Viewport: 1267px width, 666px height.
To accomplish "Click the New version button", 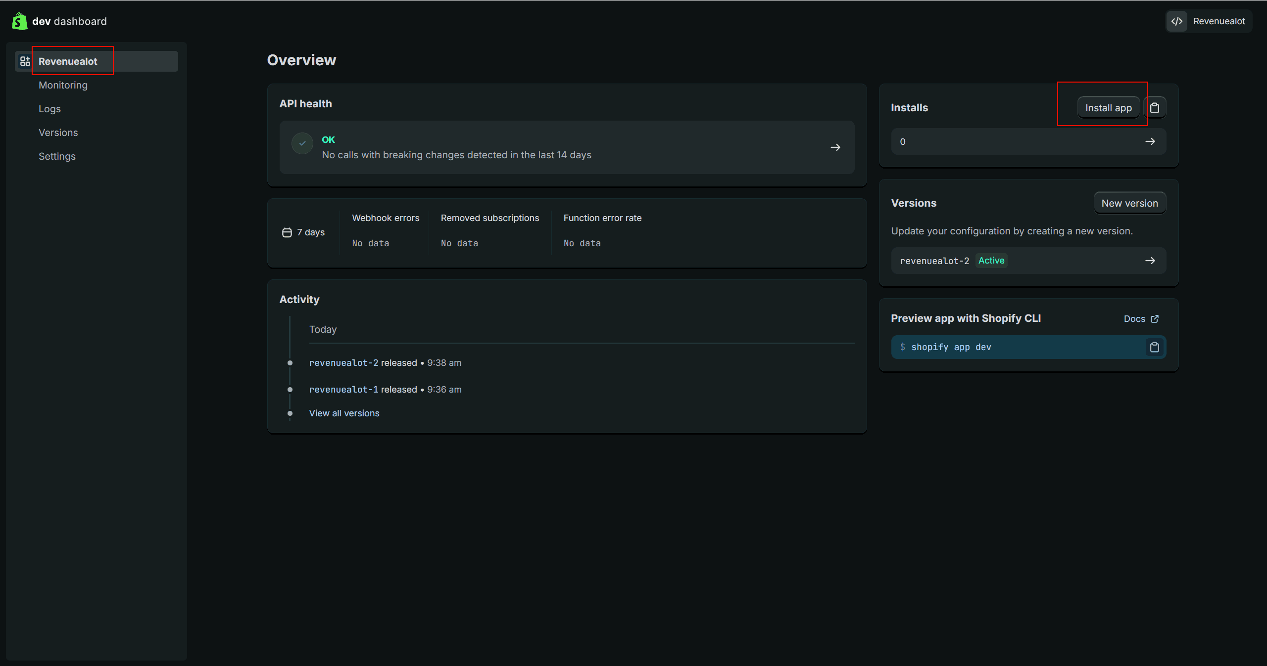I will (1129, 203).
